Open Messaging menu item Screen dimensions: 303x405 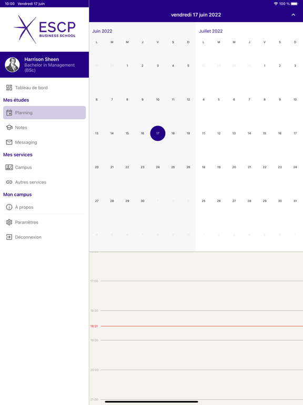(x=44, y=142)
